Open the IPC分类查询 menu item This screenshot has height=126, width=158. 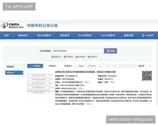[85, 35]
